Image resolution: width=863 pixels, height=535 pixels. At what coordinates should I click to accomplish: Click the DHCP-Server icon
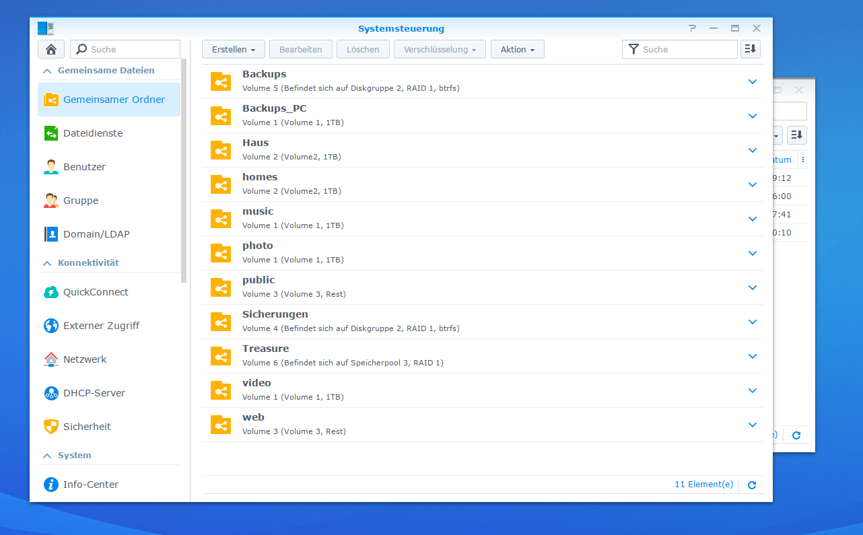pyautogui.click(x=51, y=393)
